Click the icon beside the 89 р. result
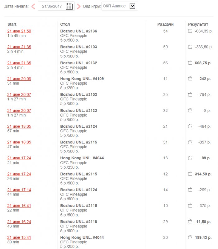 [190, 158]
